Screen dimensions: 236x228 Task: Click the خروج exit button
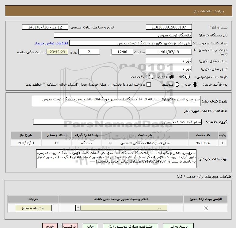coord(50,226)
